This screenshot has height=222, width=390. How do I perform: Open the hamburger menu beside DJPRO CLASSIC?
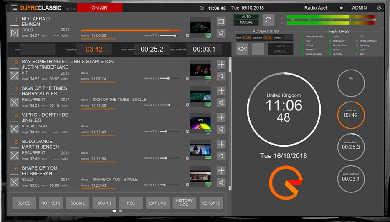pos(15,7)
